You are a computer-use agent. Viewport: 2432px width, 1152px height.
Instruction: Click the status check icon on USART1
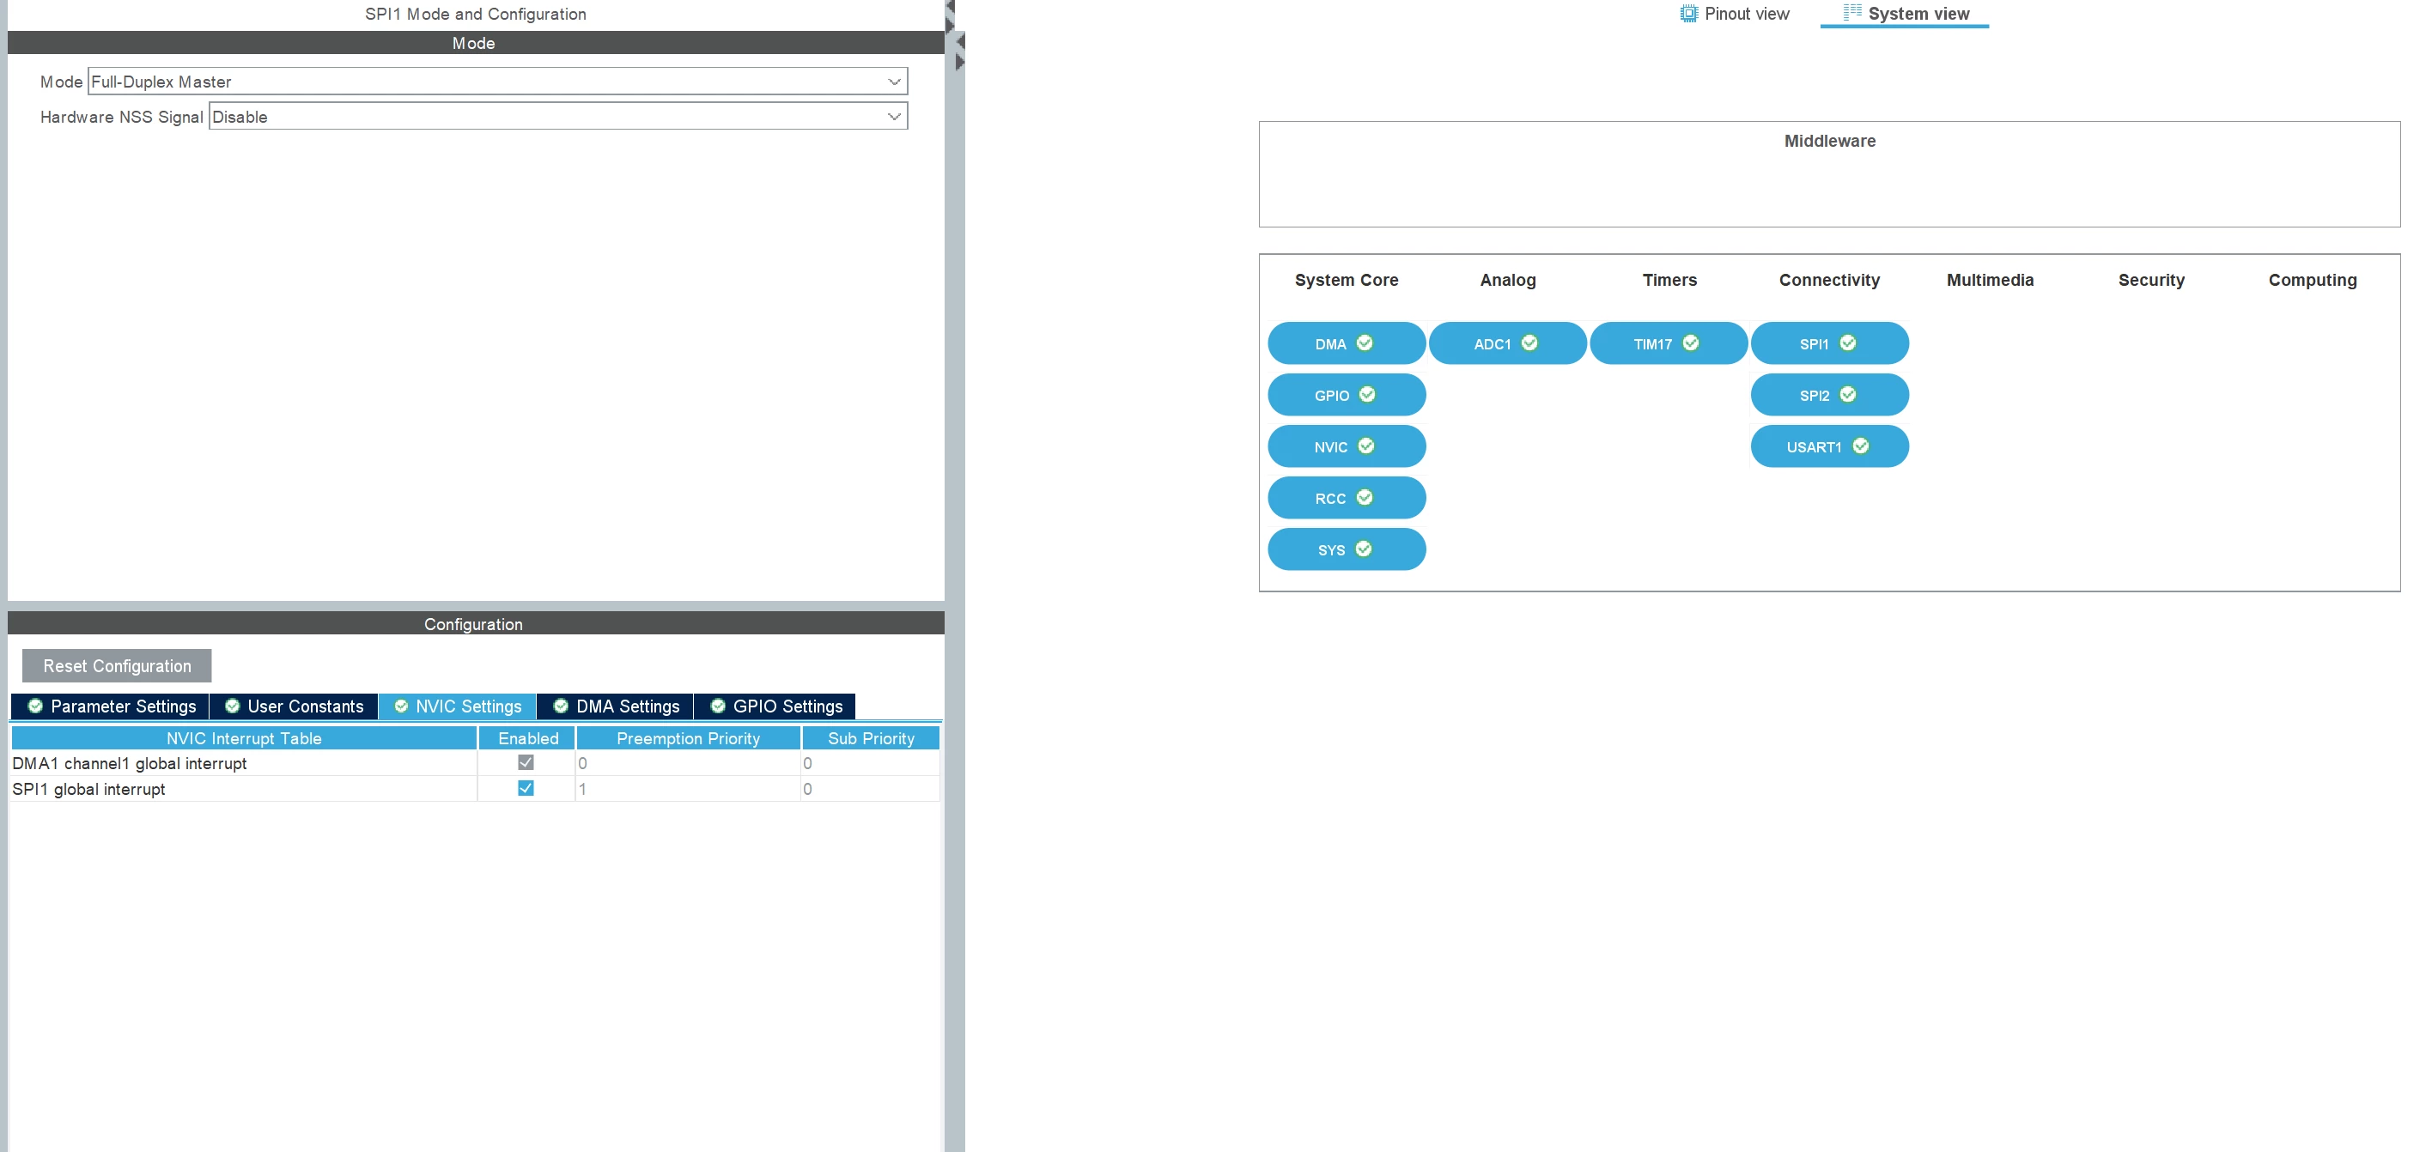click(x=1860, y=446)
